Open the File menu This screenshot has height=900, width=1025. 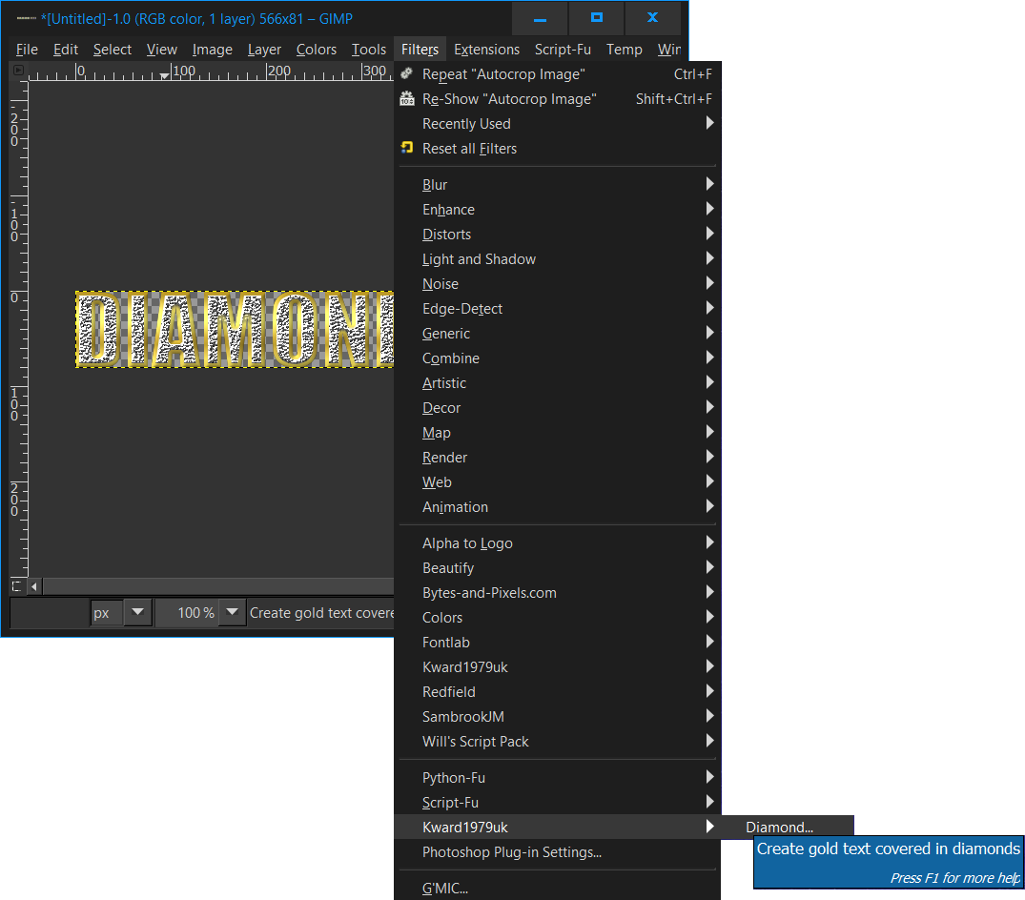coord(27,50)
